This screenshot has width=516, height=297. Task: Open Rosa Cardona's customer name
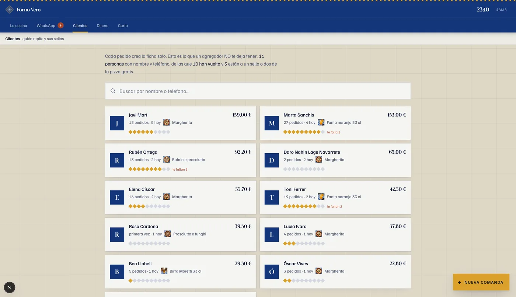coord(143,227)
